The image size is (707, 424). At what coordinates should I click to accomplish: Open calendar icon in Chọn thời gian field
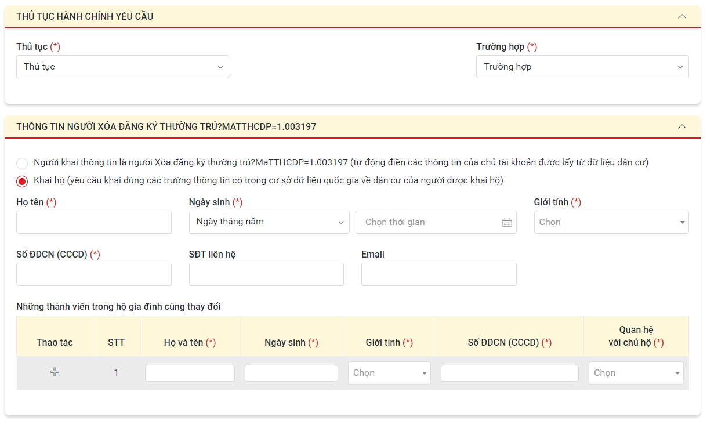pyautogui.click(x=507, y=222)
